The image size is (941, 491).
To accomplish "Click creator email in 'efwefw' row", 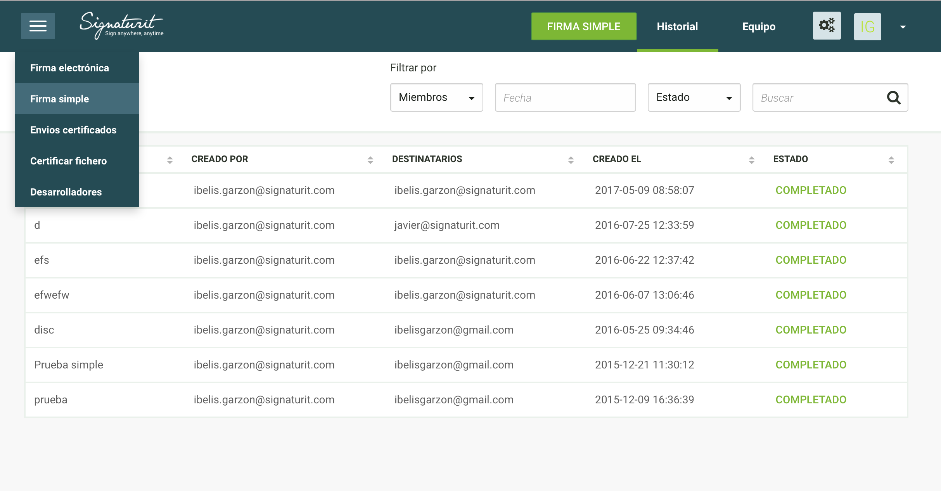I will pyautogui.click(x=264, y=295).
